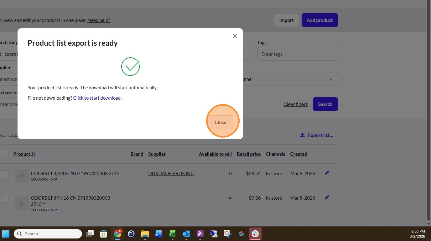
Task: Open supplier DURDACH BROS INC link
Action: (171, 173)
